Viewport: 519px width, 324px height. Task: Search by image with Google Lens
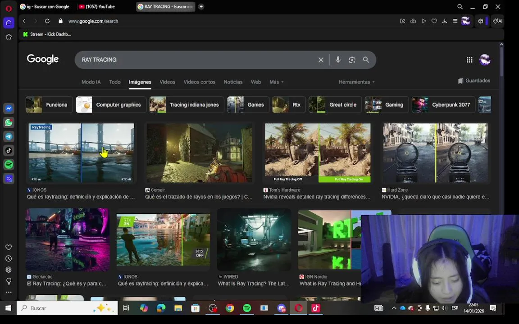pyautogui.click(x=352, y=60)
